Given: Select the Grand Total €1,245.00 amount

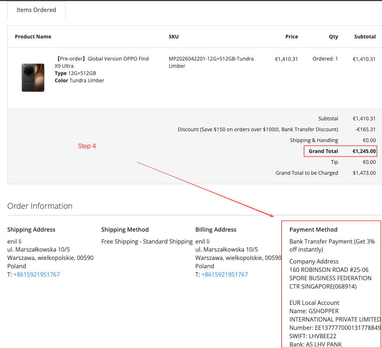Looking at the screenshot, I should tap(364, 151).
